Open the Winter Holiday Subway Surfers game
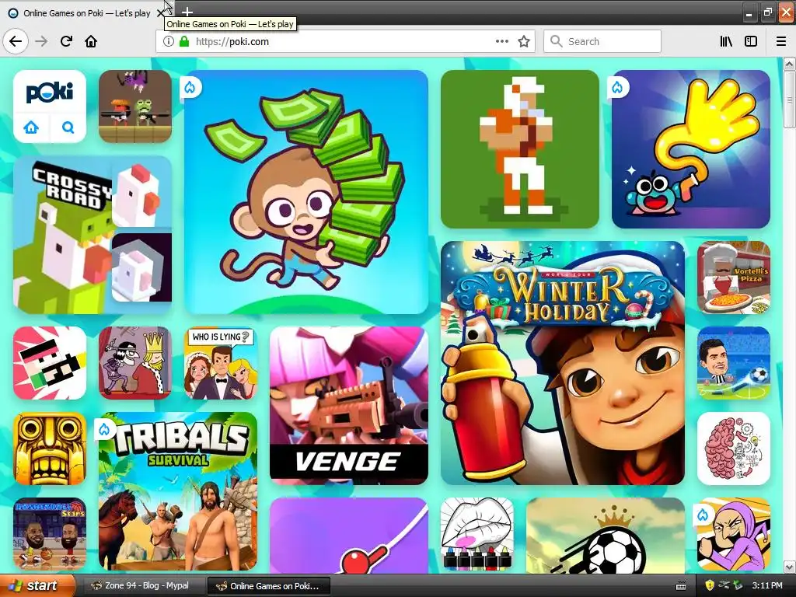 [x=563, y=363]
